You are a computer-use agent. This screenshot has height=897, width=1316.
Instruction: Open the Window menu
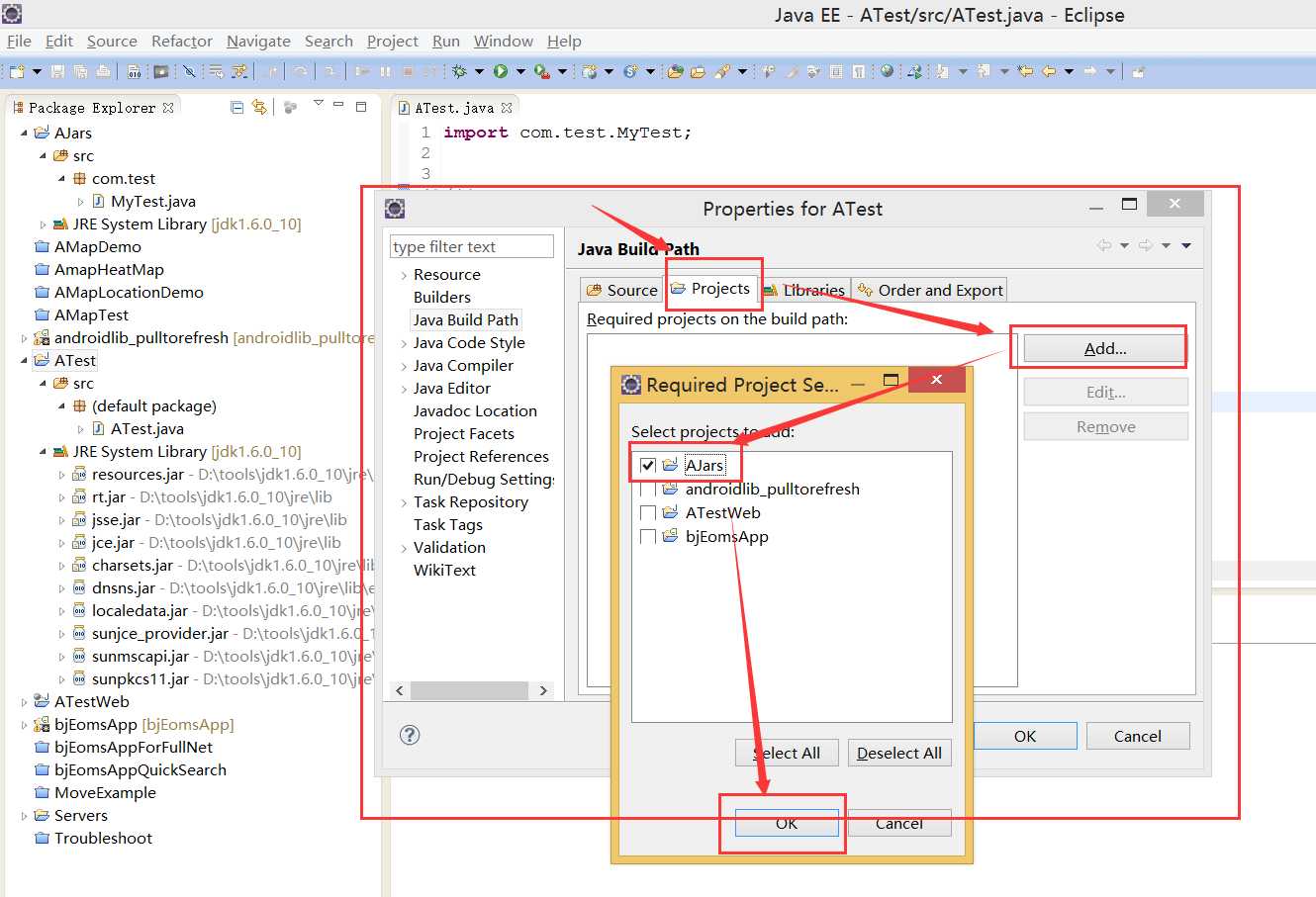coord(503,41)
